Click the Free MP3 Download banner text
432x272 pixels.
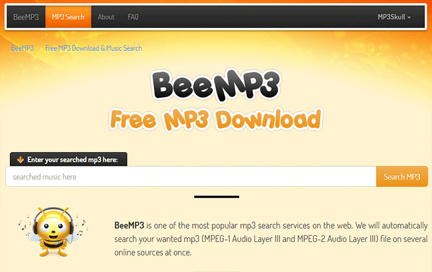pyautogui.click(x=216, y=120)
